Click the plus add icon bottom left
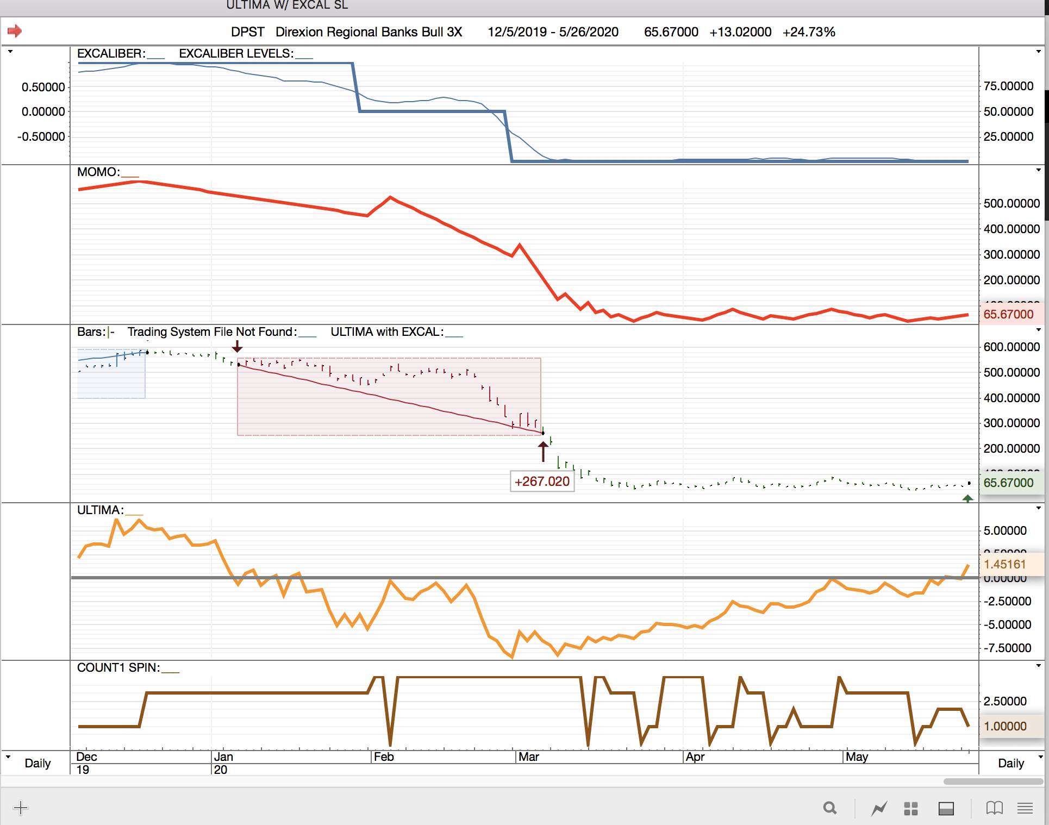The width and height of the screenshot is (1049, 825). (x=21, y=808)
